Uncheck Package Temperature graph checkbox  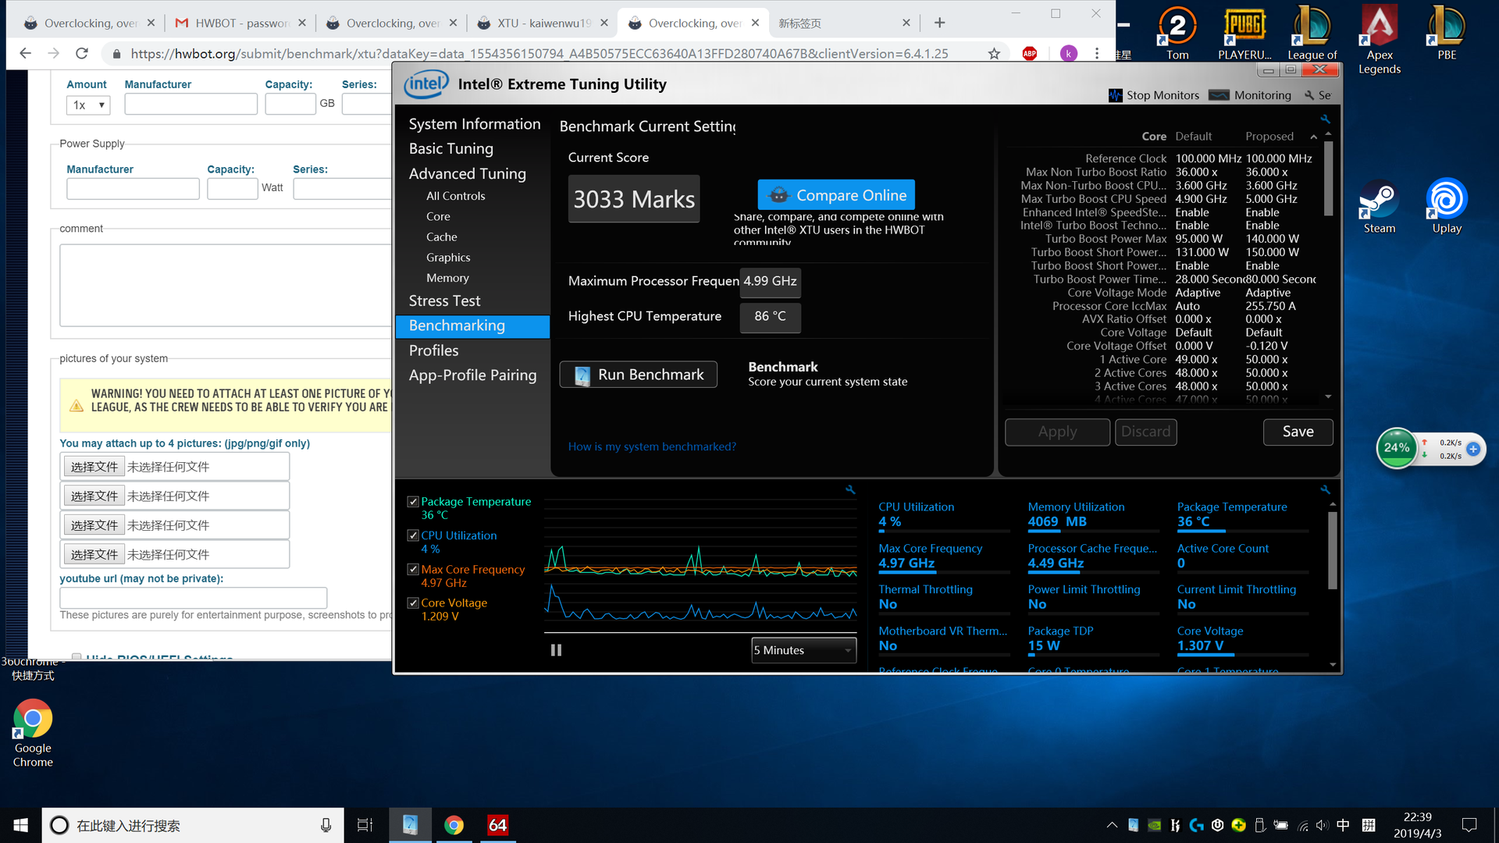413,502
